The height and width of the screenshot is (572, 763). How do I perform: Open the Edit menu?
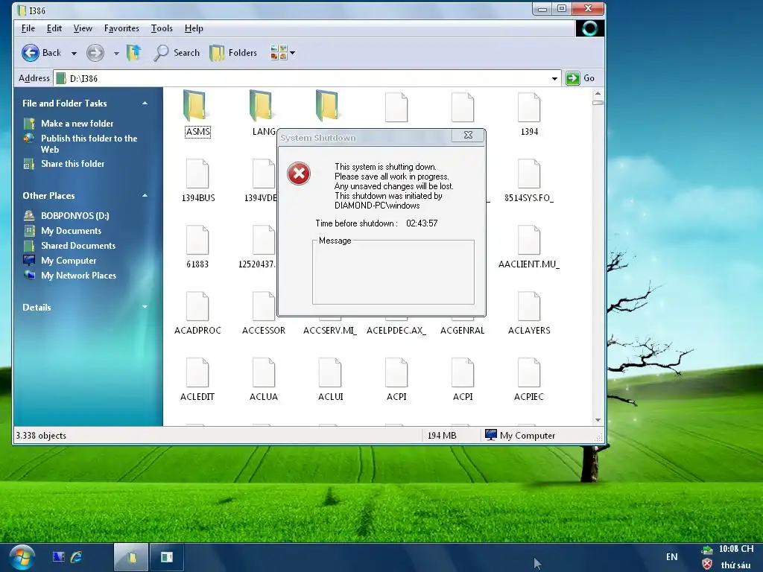pos(54,28)
